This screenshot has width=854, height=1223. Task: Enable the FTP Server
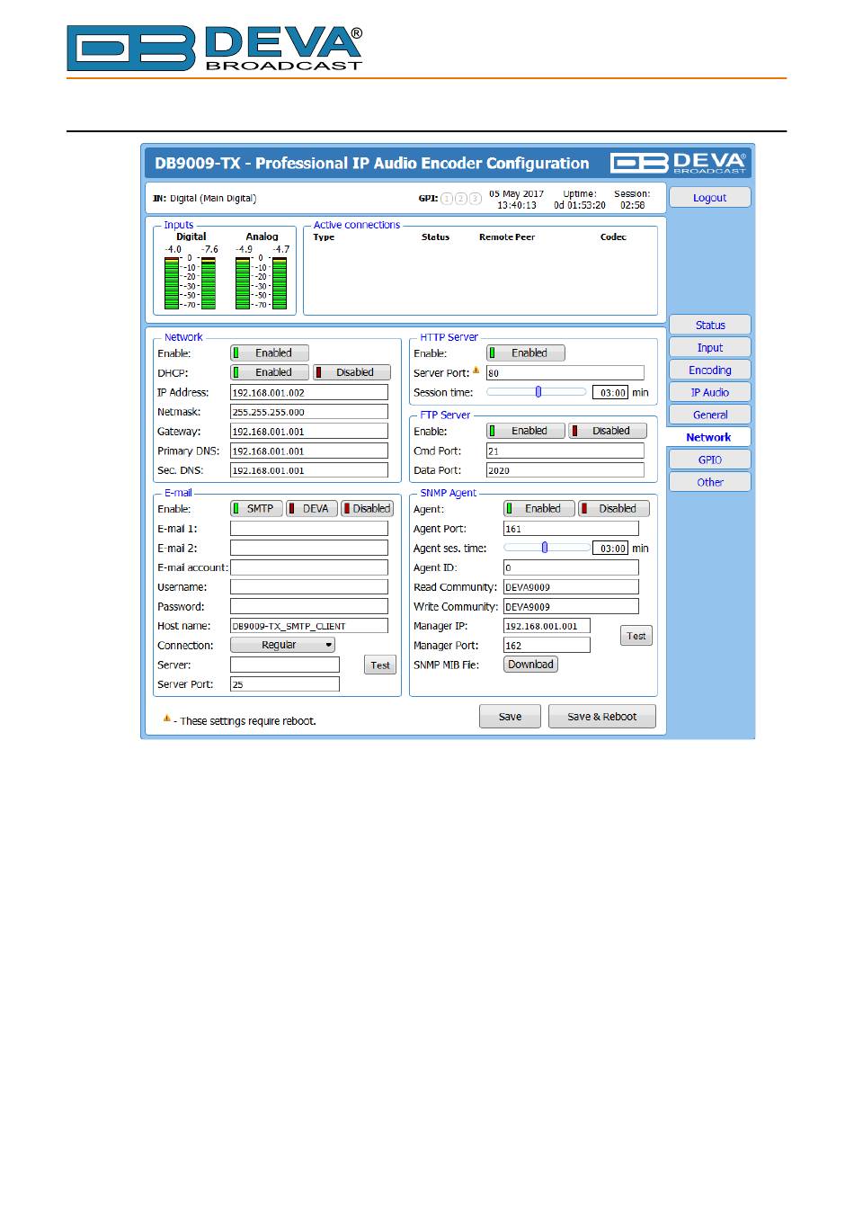pyautogui.click(x=526, y=431)
